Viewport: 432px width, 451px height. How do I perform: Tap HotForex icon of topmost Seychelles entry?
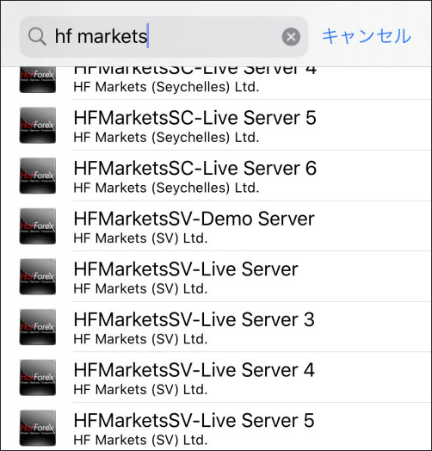click(x=37, y=80)
